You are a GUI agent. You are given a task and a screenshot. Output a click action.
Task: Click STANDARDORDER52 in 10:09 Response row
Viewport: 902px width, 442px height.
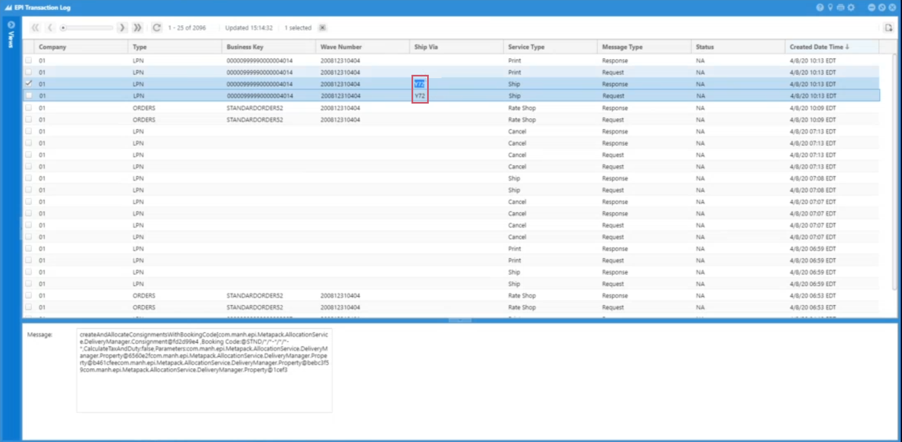coord(255,108)
